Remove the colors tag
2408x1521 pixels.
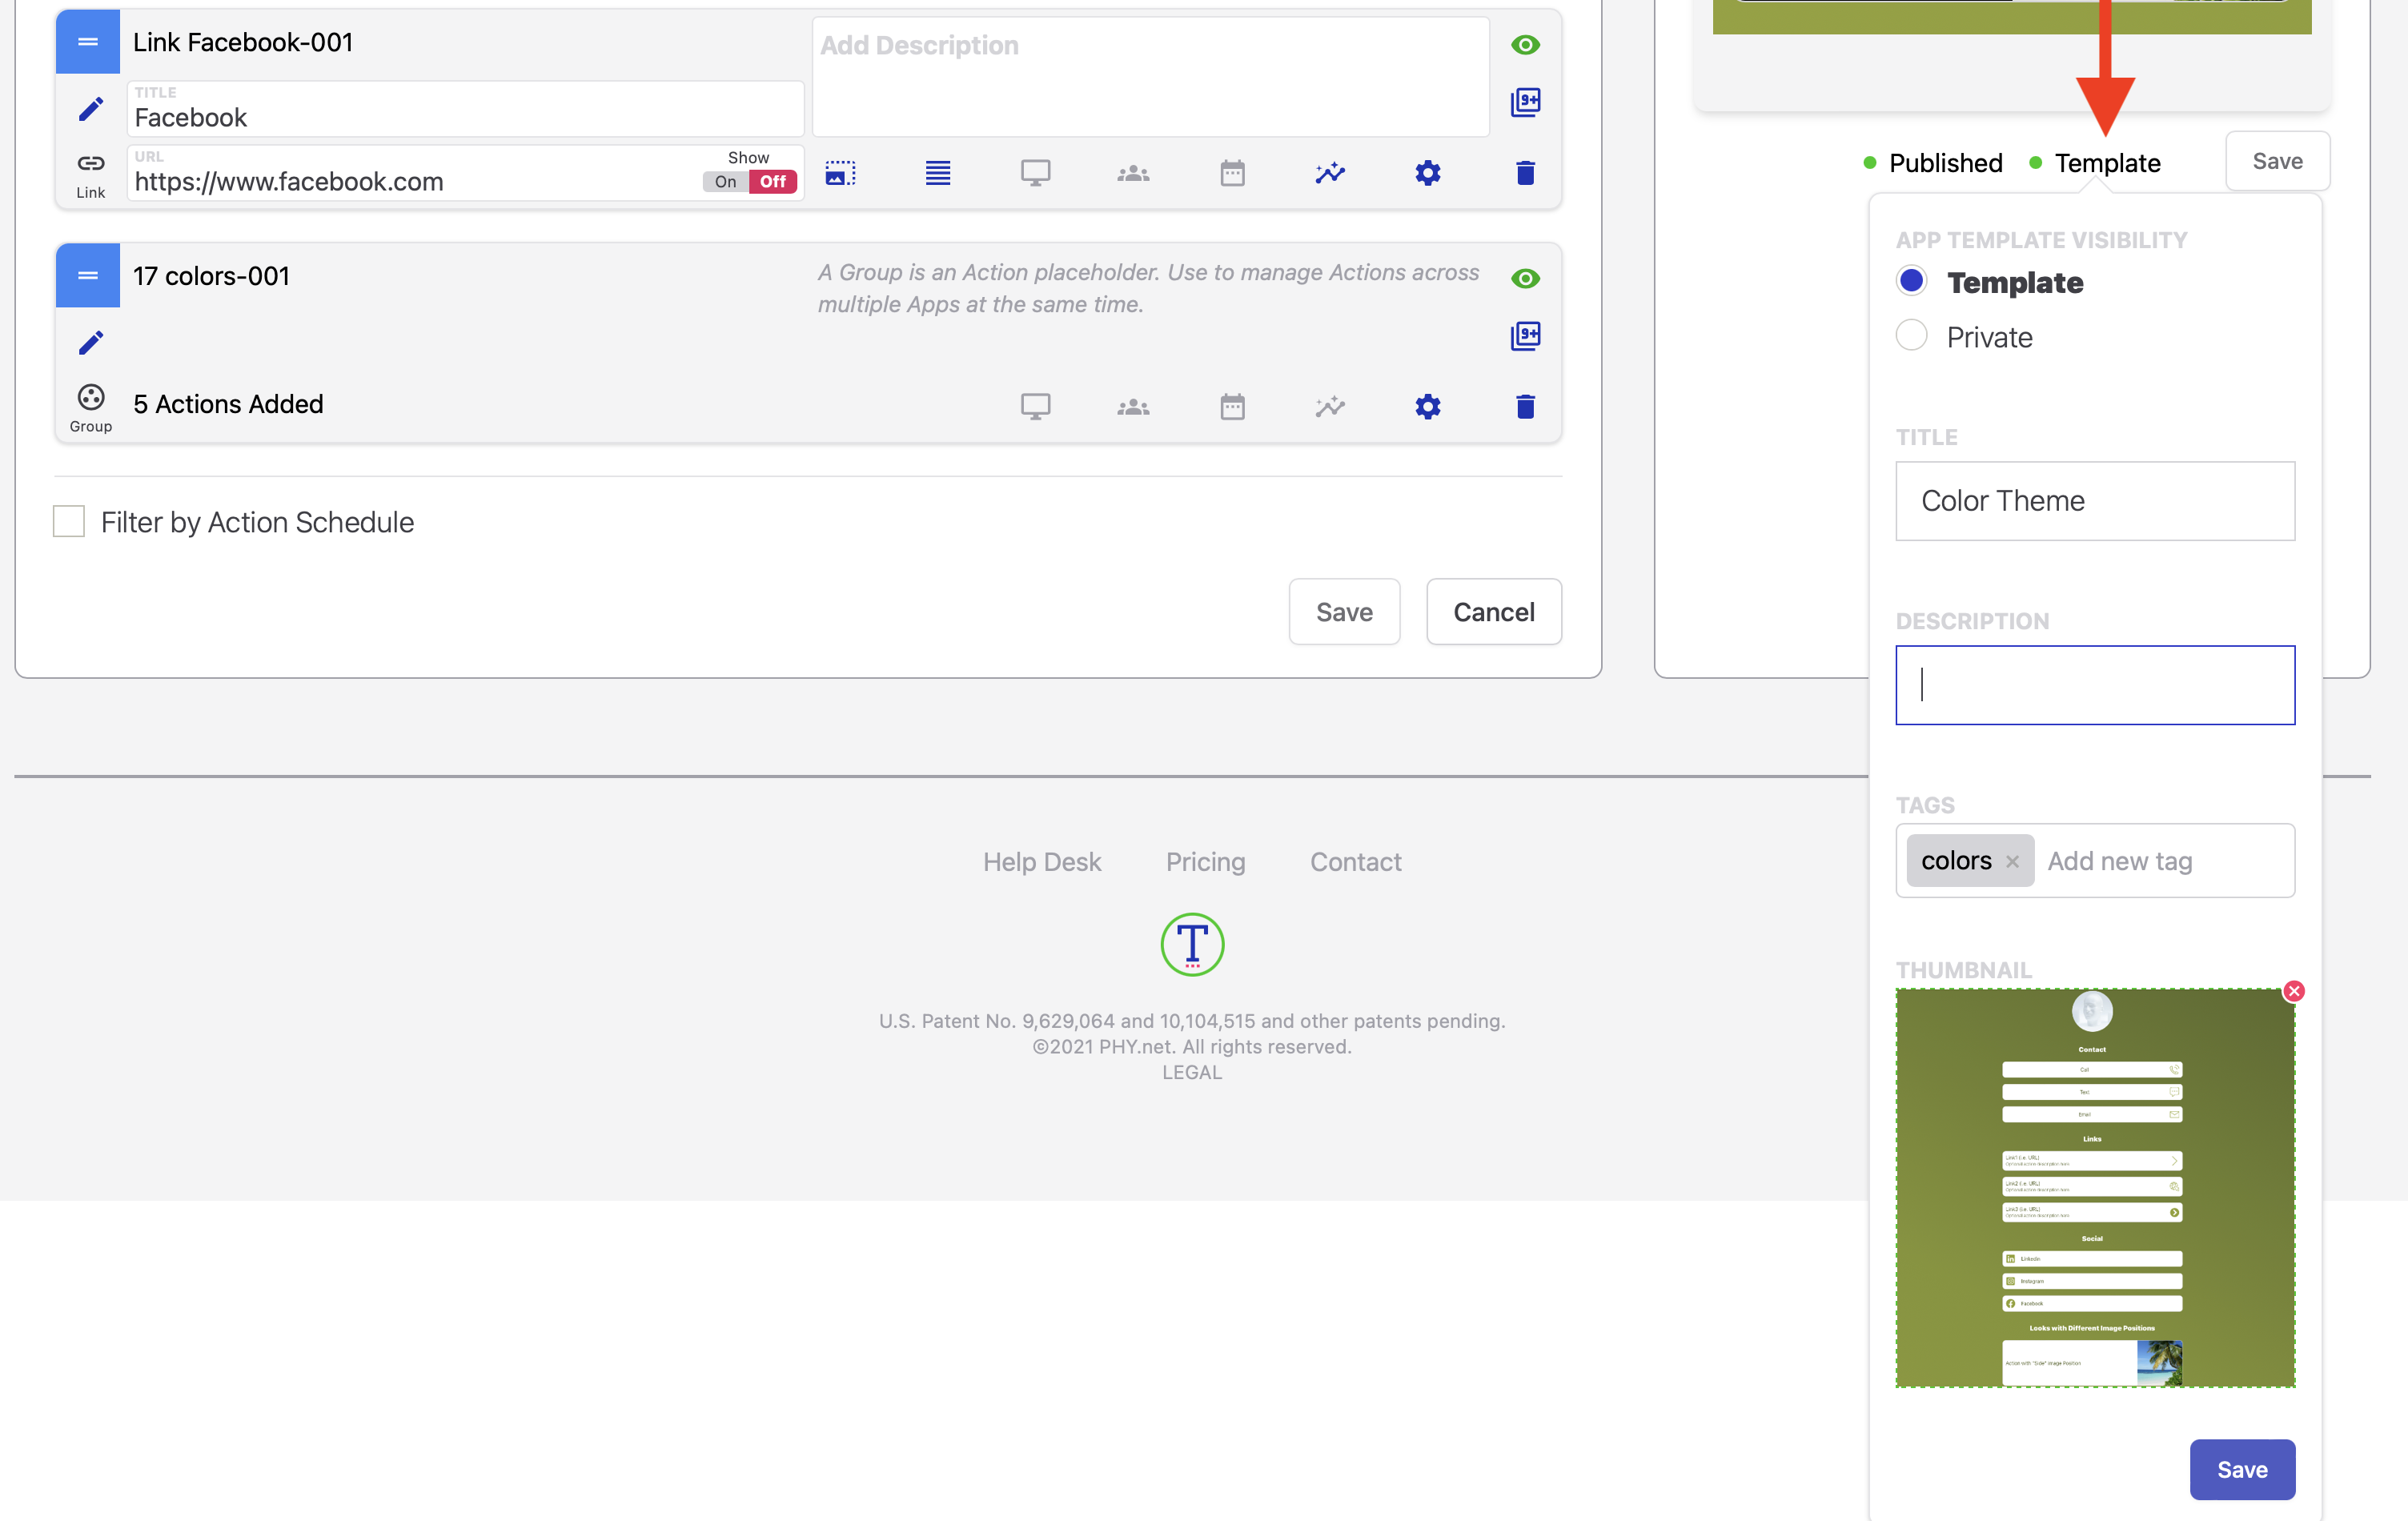[x=2012, y=861]
